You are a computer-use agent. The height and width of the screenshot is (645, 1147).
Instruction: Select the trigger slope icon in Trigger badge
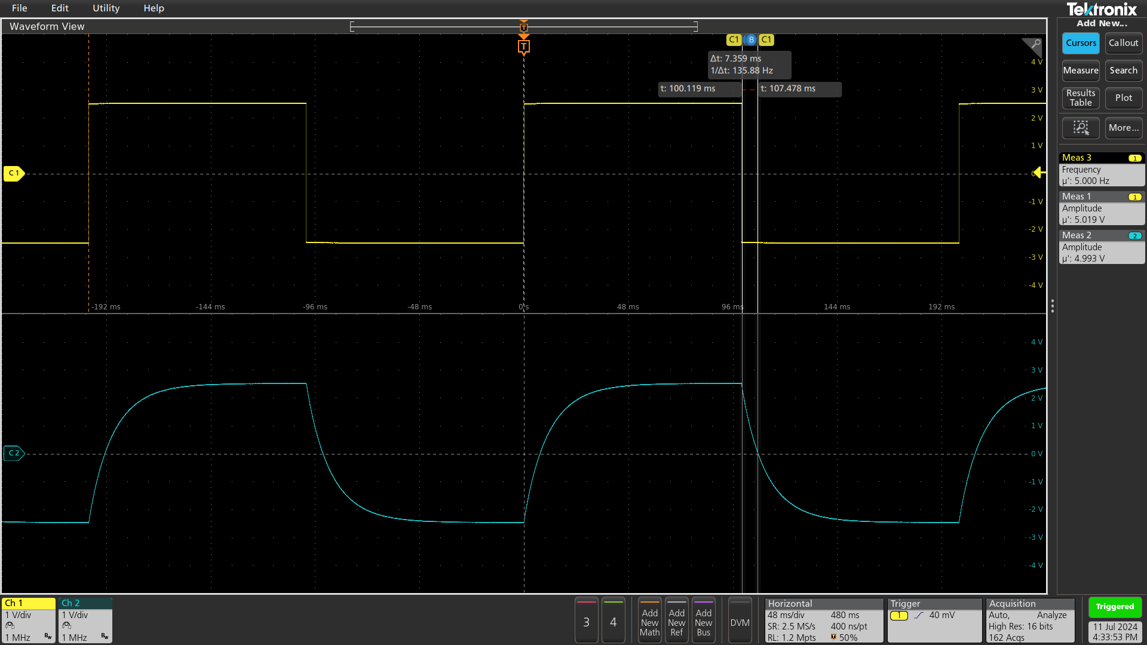click(918, 615)
